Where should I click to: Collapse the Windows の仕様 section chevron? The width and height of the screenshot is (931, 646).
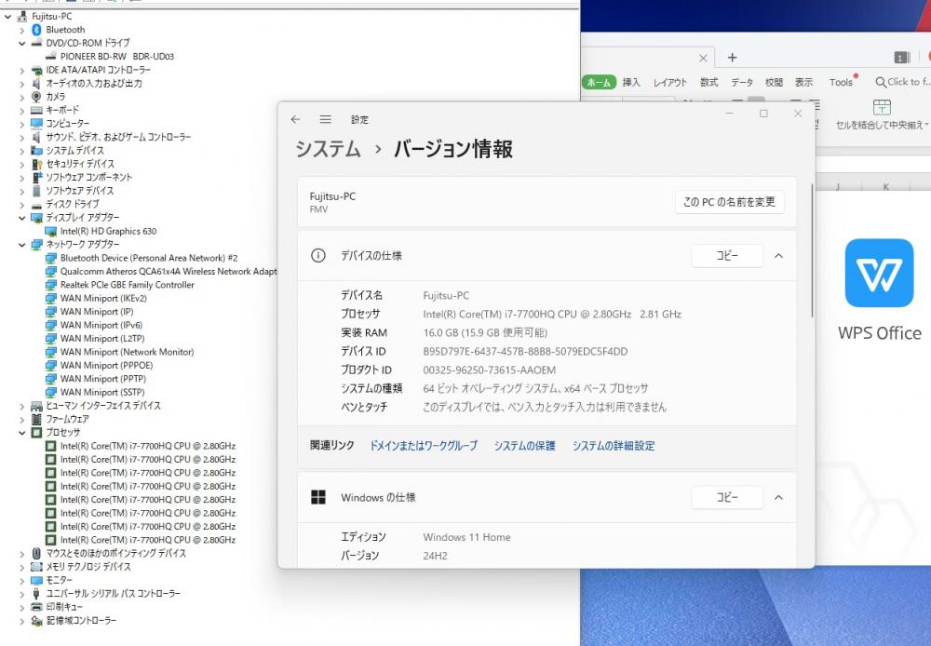(x=778, y=498)
